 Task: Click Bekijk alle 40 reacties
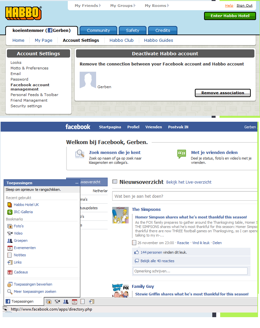point(157,261)
